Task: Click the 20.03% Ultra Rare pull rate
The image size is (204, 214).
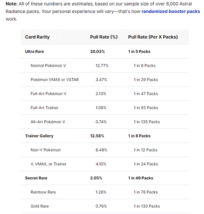Action: tap(97, 51)
